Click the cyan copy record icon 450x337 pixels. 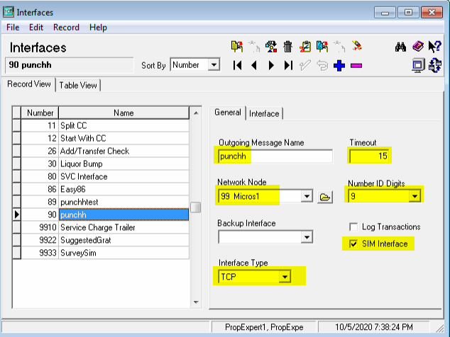[x=322, y=47]
